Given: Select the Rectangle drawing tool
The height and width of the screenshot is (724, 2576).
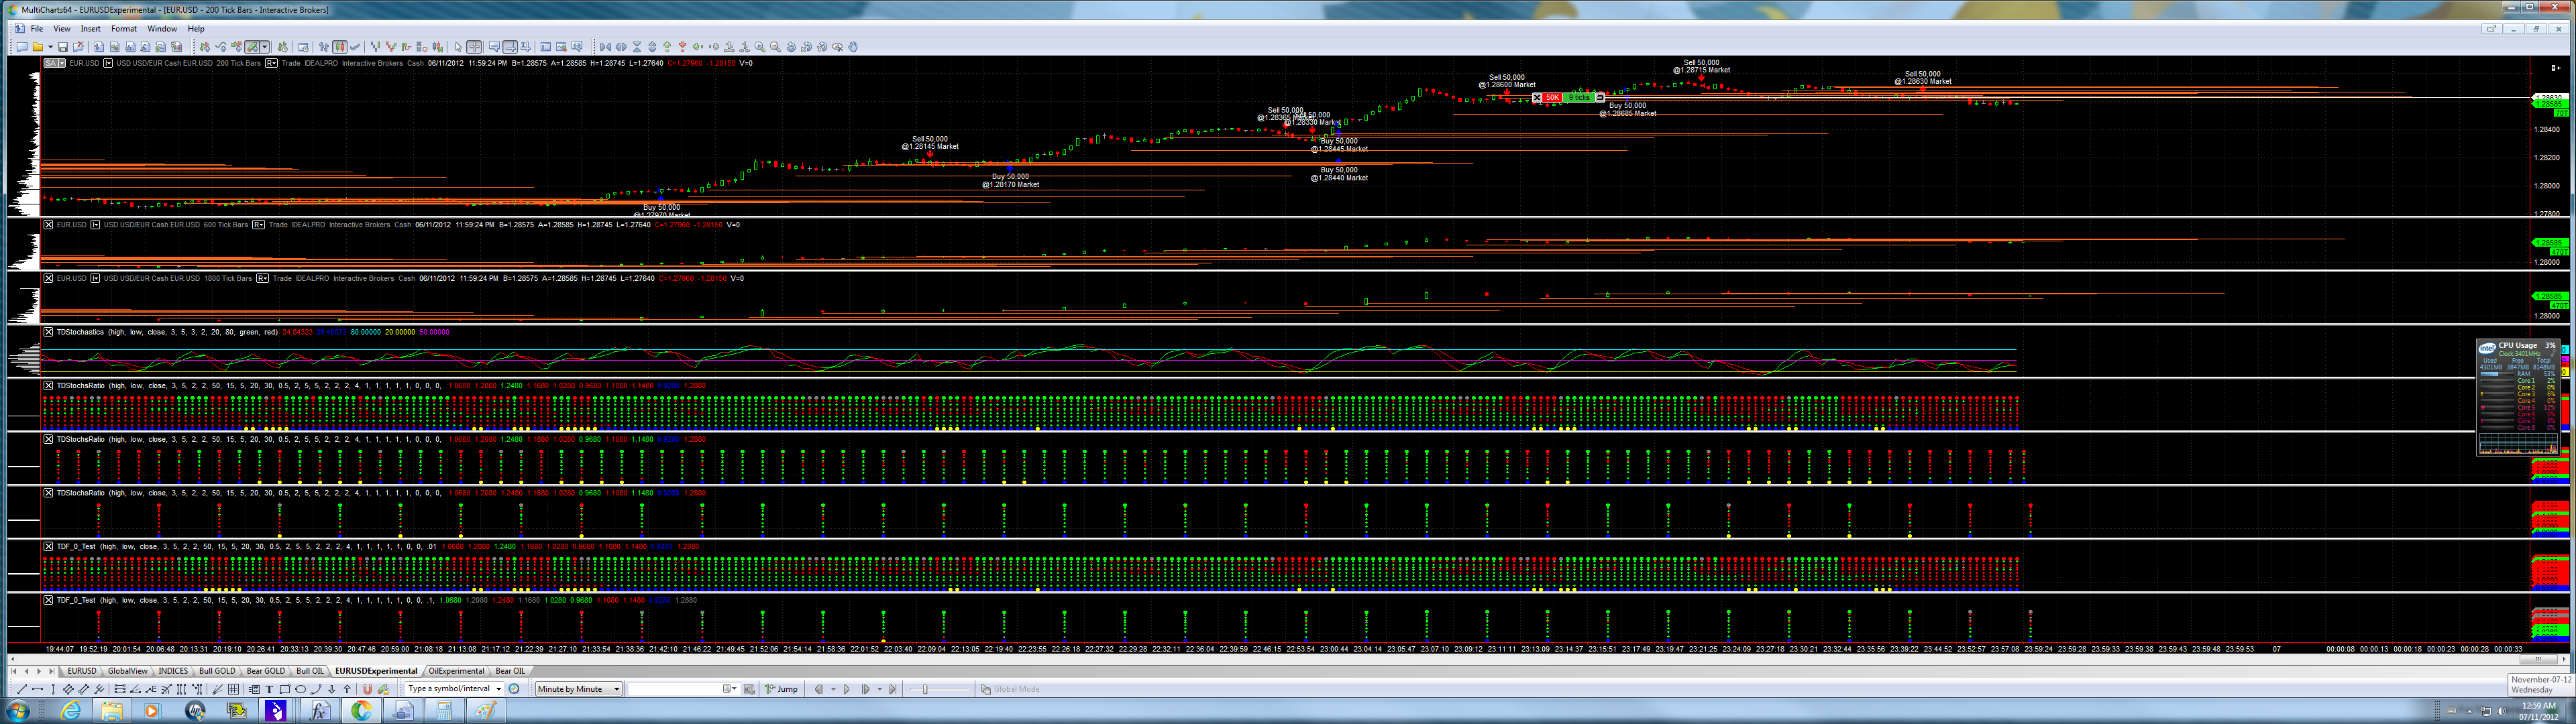Looking at the screenshot, I should tap(284, 689).
